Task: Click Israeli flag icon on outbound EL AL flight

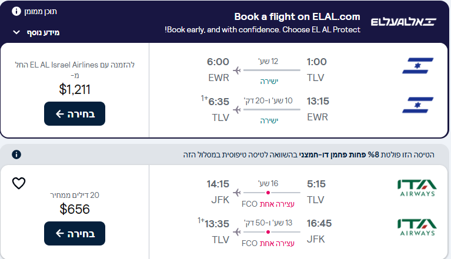Action: (417, 66)
